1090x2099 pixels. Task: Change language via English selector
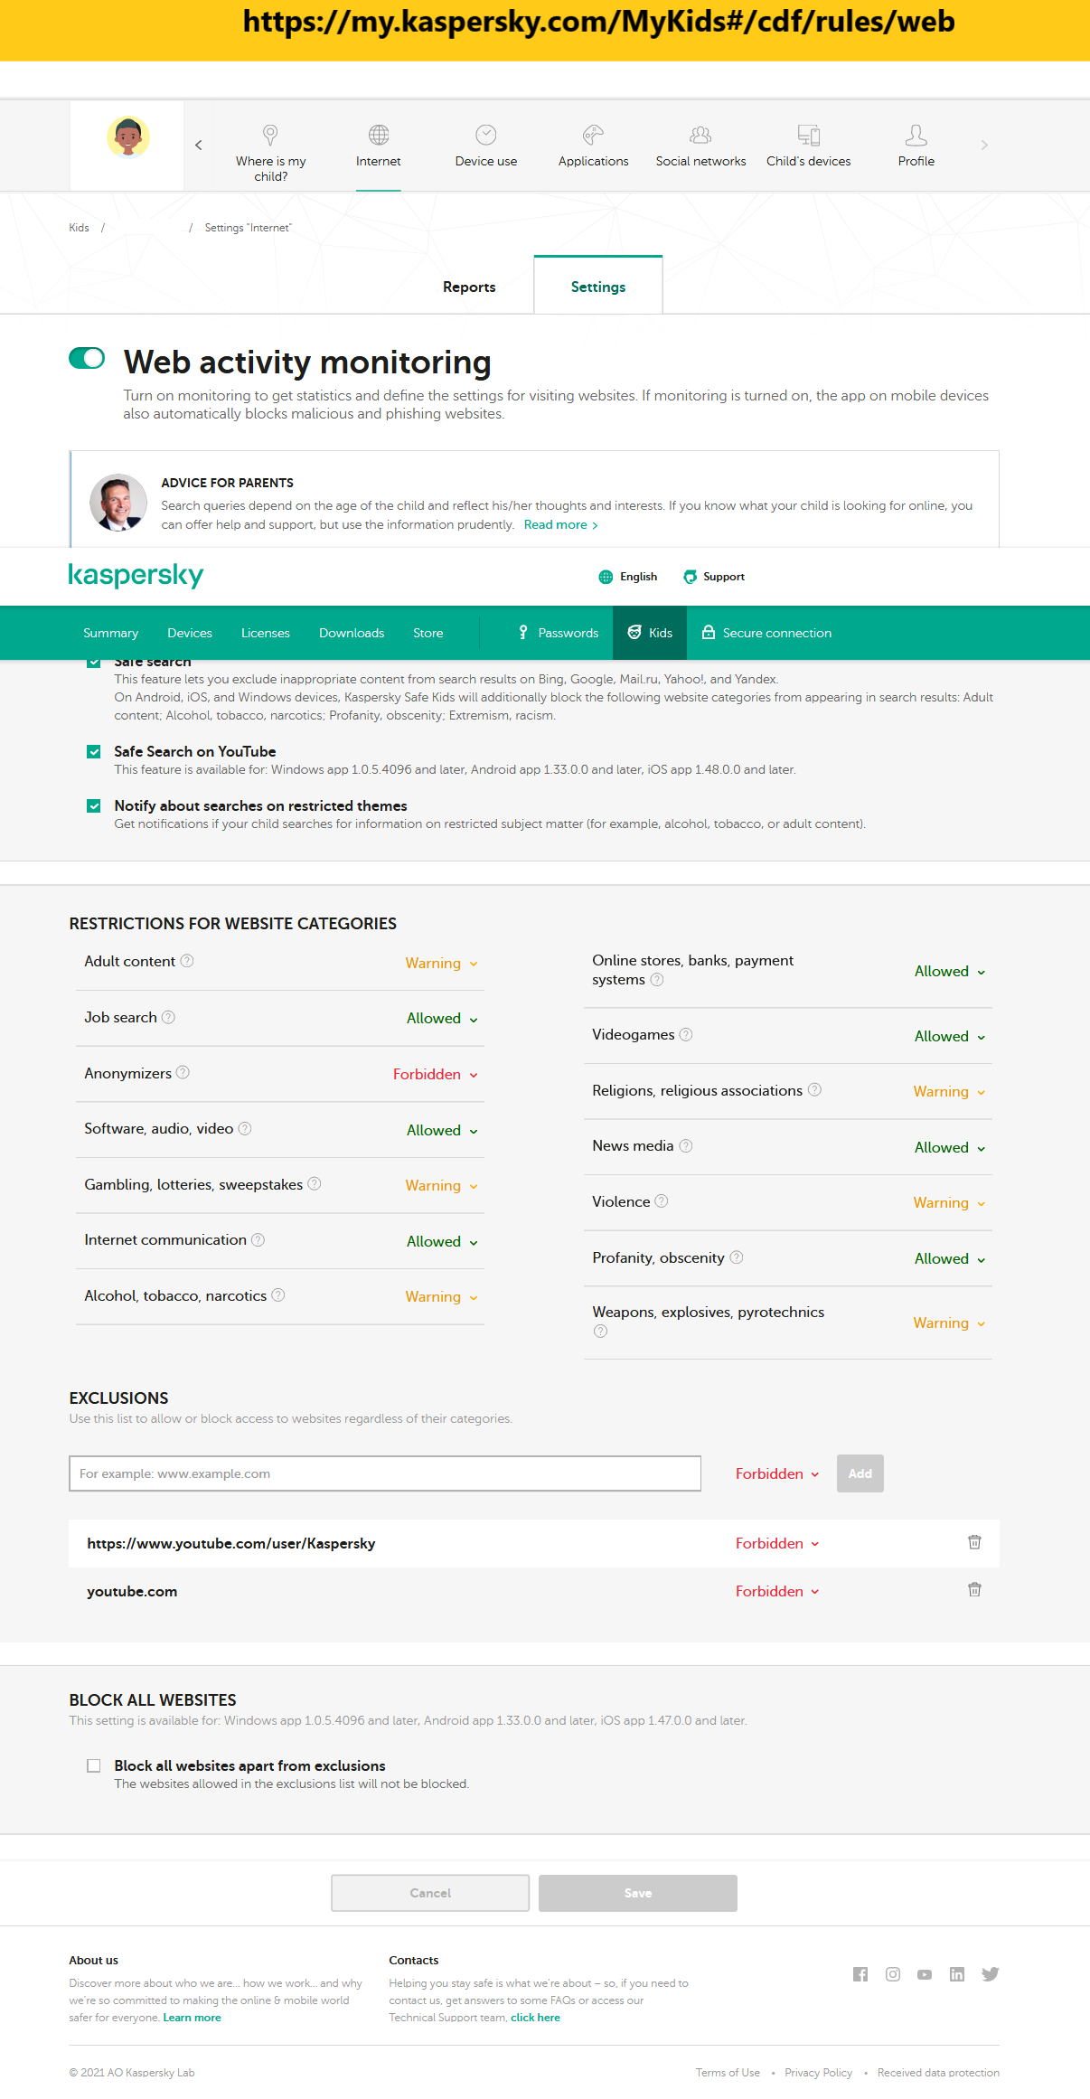pos(628,577)
